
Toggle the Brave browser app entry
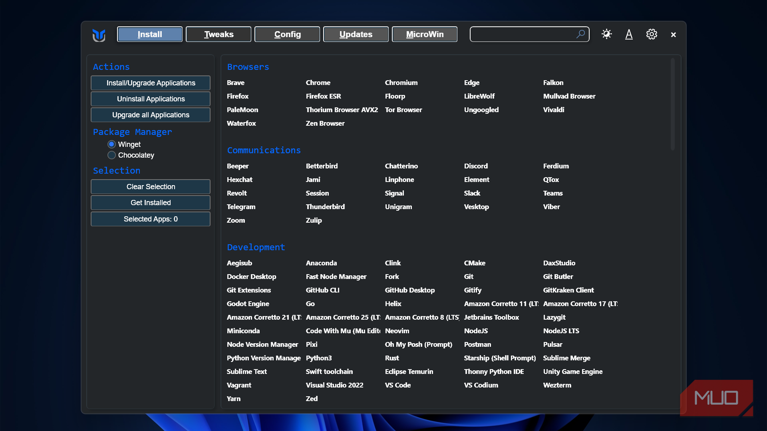[236, 83]
